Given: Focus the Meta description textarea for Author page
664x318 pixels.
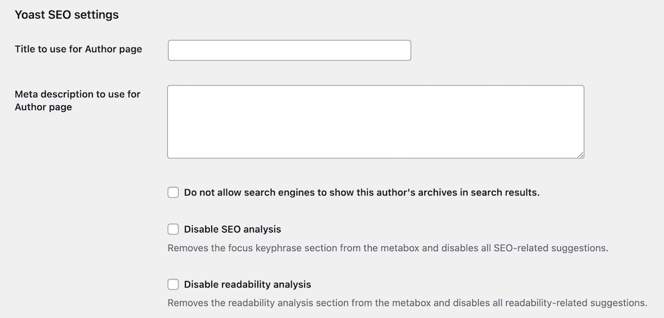Looking at the screenshot, I should point(376,122).
